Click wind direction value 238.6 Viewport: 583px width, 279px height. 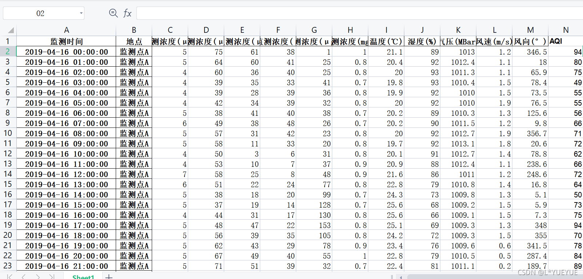tap(530, 164)
